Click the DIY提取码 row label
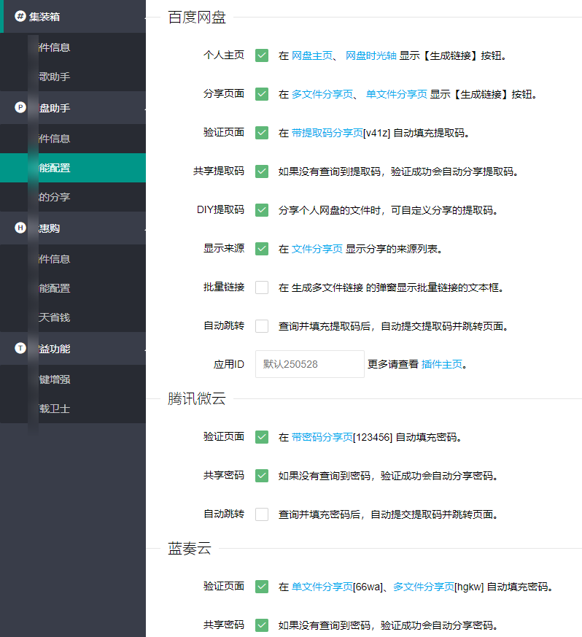This screenshot has height=637, width=582. click(220, 209)
